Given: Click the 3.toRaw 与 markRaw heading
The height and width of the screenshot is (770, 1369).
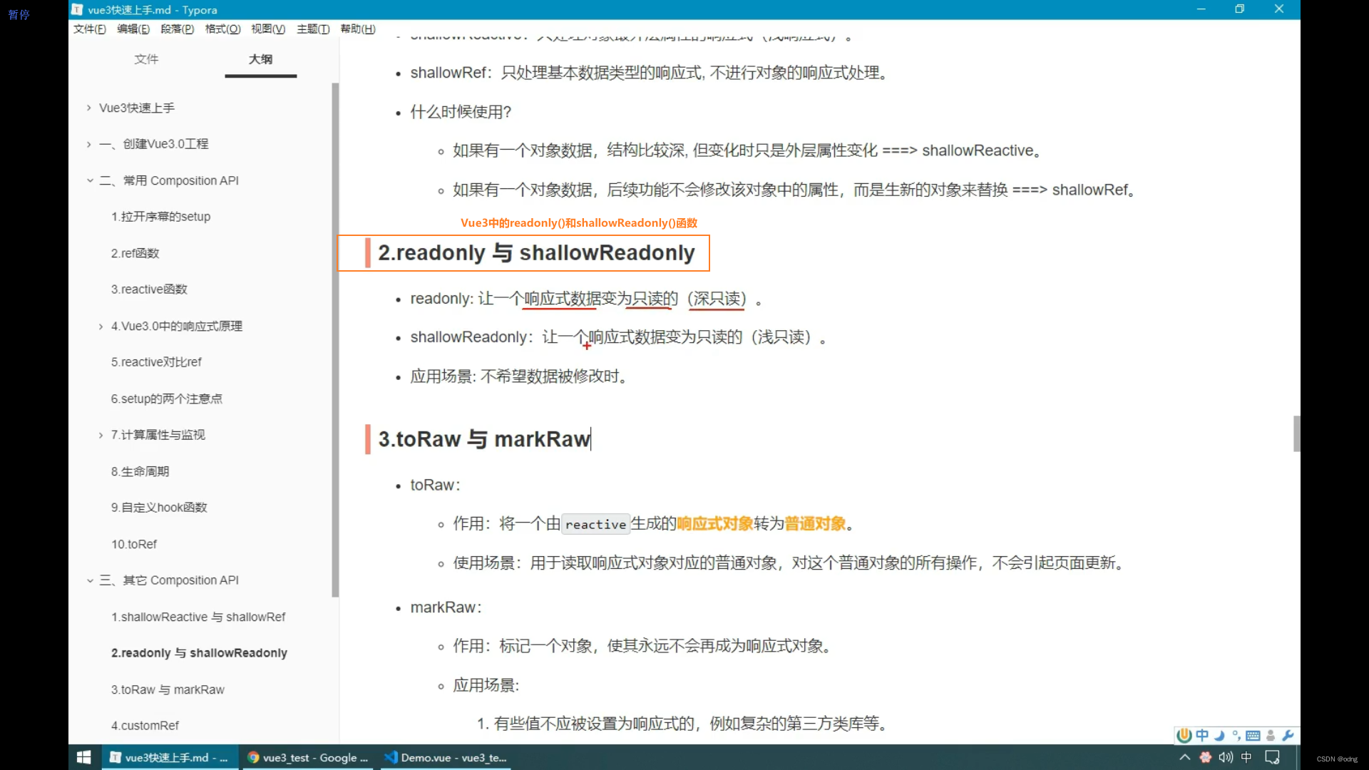Looking at the screenshot, I should point(484,439).
